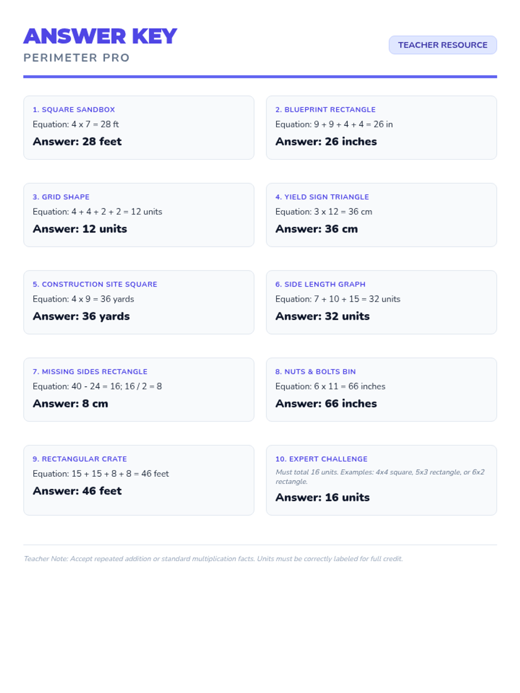Select the Square Sandbox card heading
This screenshot has height=693, width=520.
(74, 110)
